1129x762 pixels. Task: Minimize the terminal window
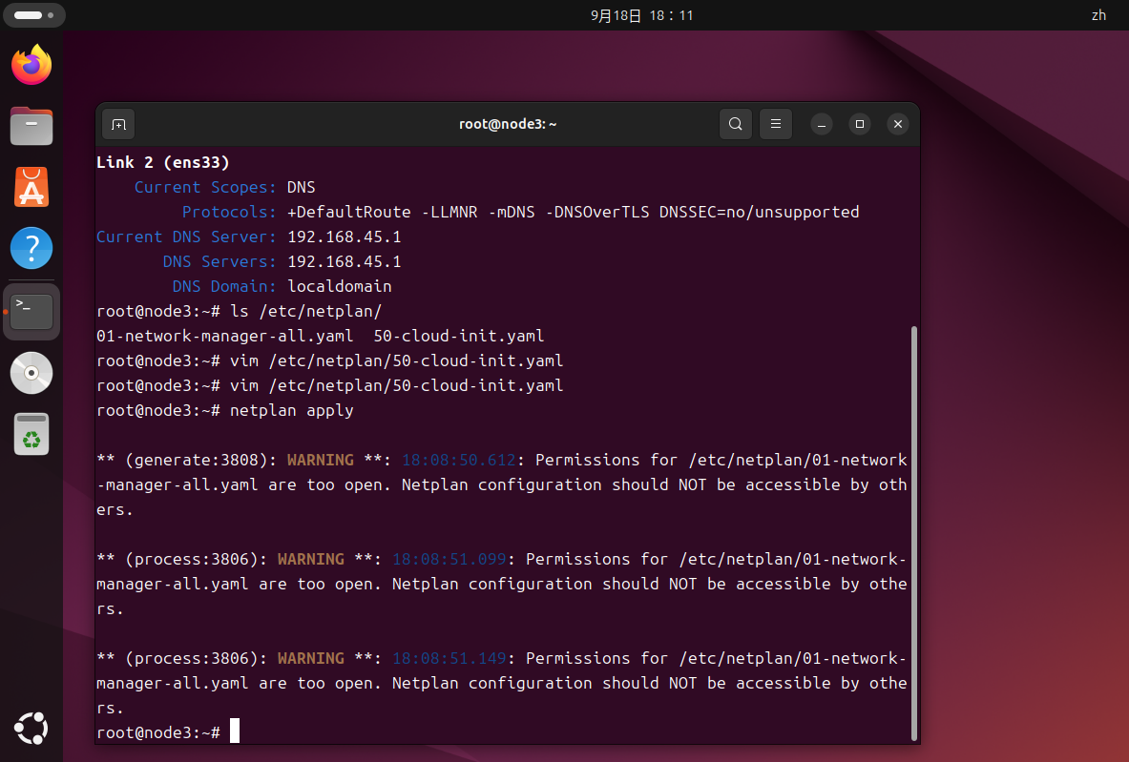coord(821,125)
